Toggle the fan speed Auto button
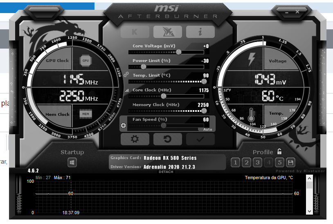This screenshot has width=333, height=224. 207,129
